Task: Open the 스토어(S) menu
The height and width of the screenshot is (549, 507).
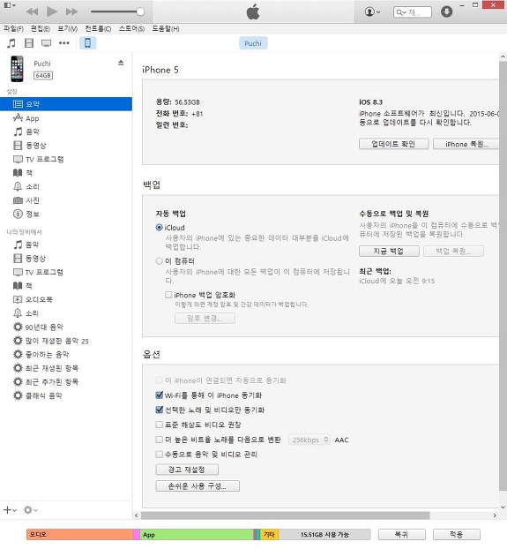Action: [131, 29]
